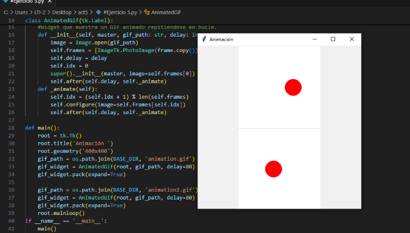Click the Animación window title bar text
Viewport: 410px width, 233px height.
(x=221, y=39)
